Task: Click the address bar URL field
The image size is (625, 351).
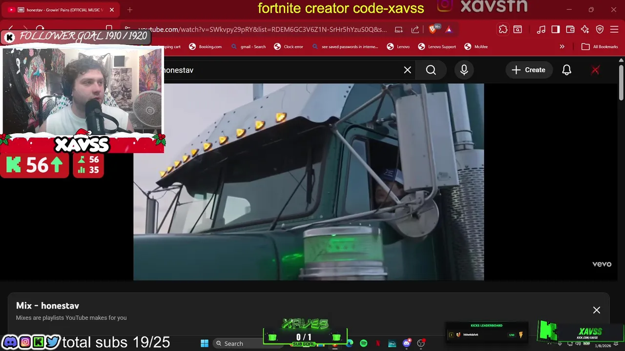Action: (262, 29)
